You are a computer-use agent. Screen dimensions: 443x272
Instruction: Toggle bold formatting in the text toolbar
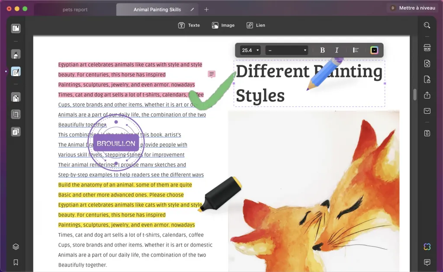pyautogui.click(x=322, y=50)
